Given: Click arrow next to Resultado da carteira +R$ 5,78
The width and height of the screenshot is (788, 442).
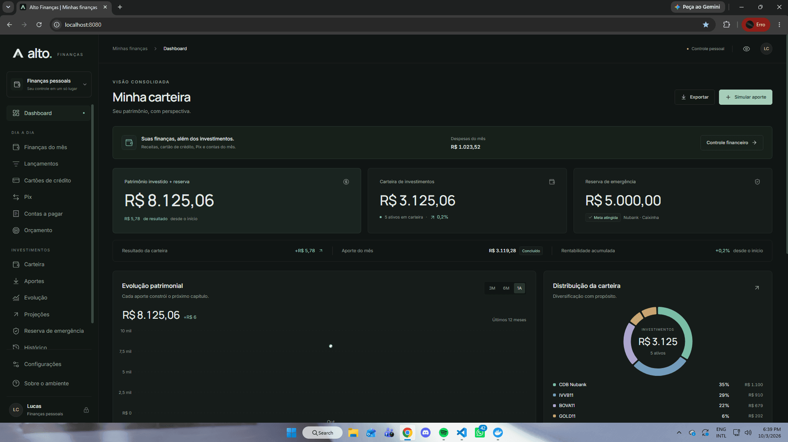Looking at the screenshot, I should (321, 251).
